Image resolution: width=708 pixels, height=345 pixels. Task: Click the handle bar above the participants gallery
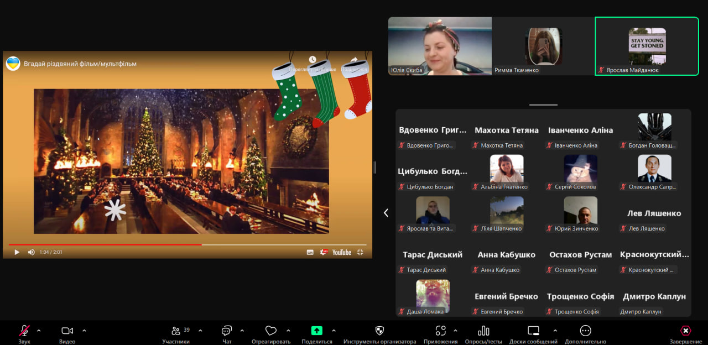[x=543, y=104]
